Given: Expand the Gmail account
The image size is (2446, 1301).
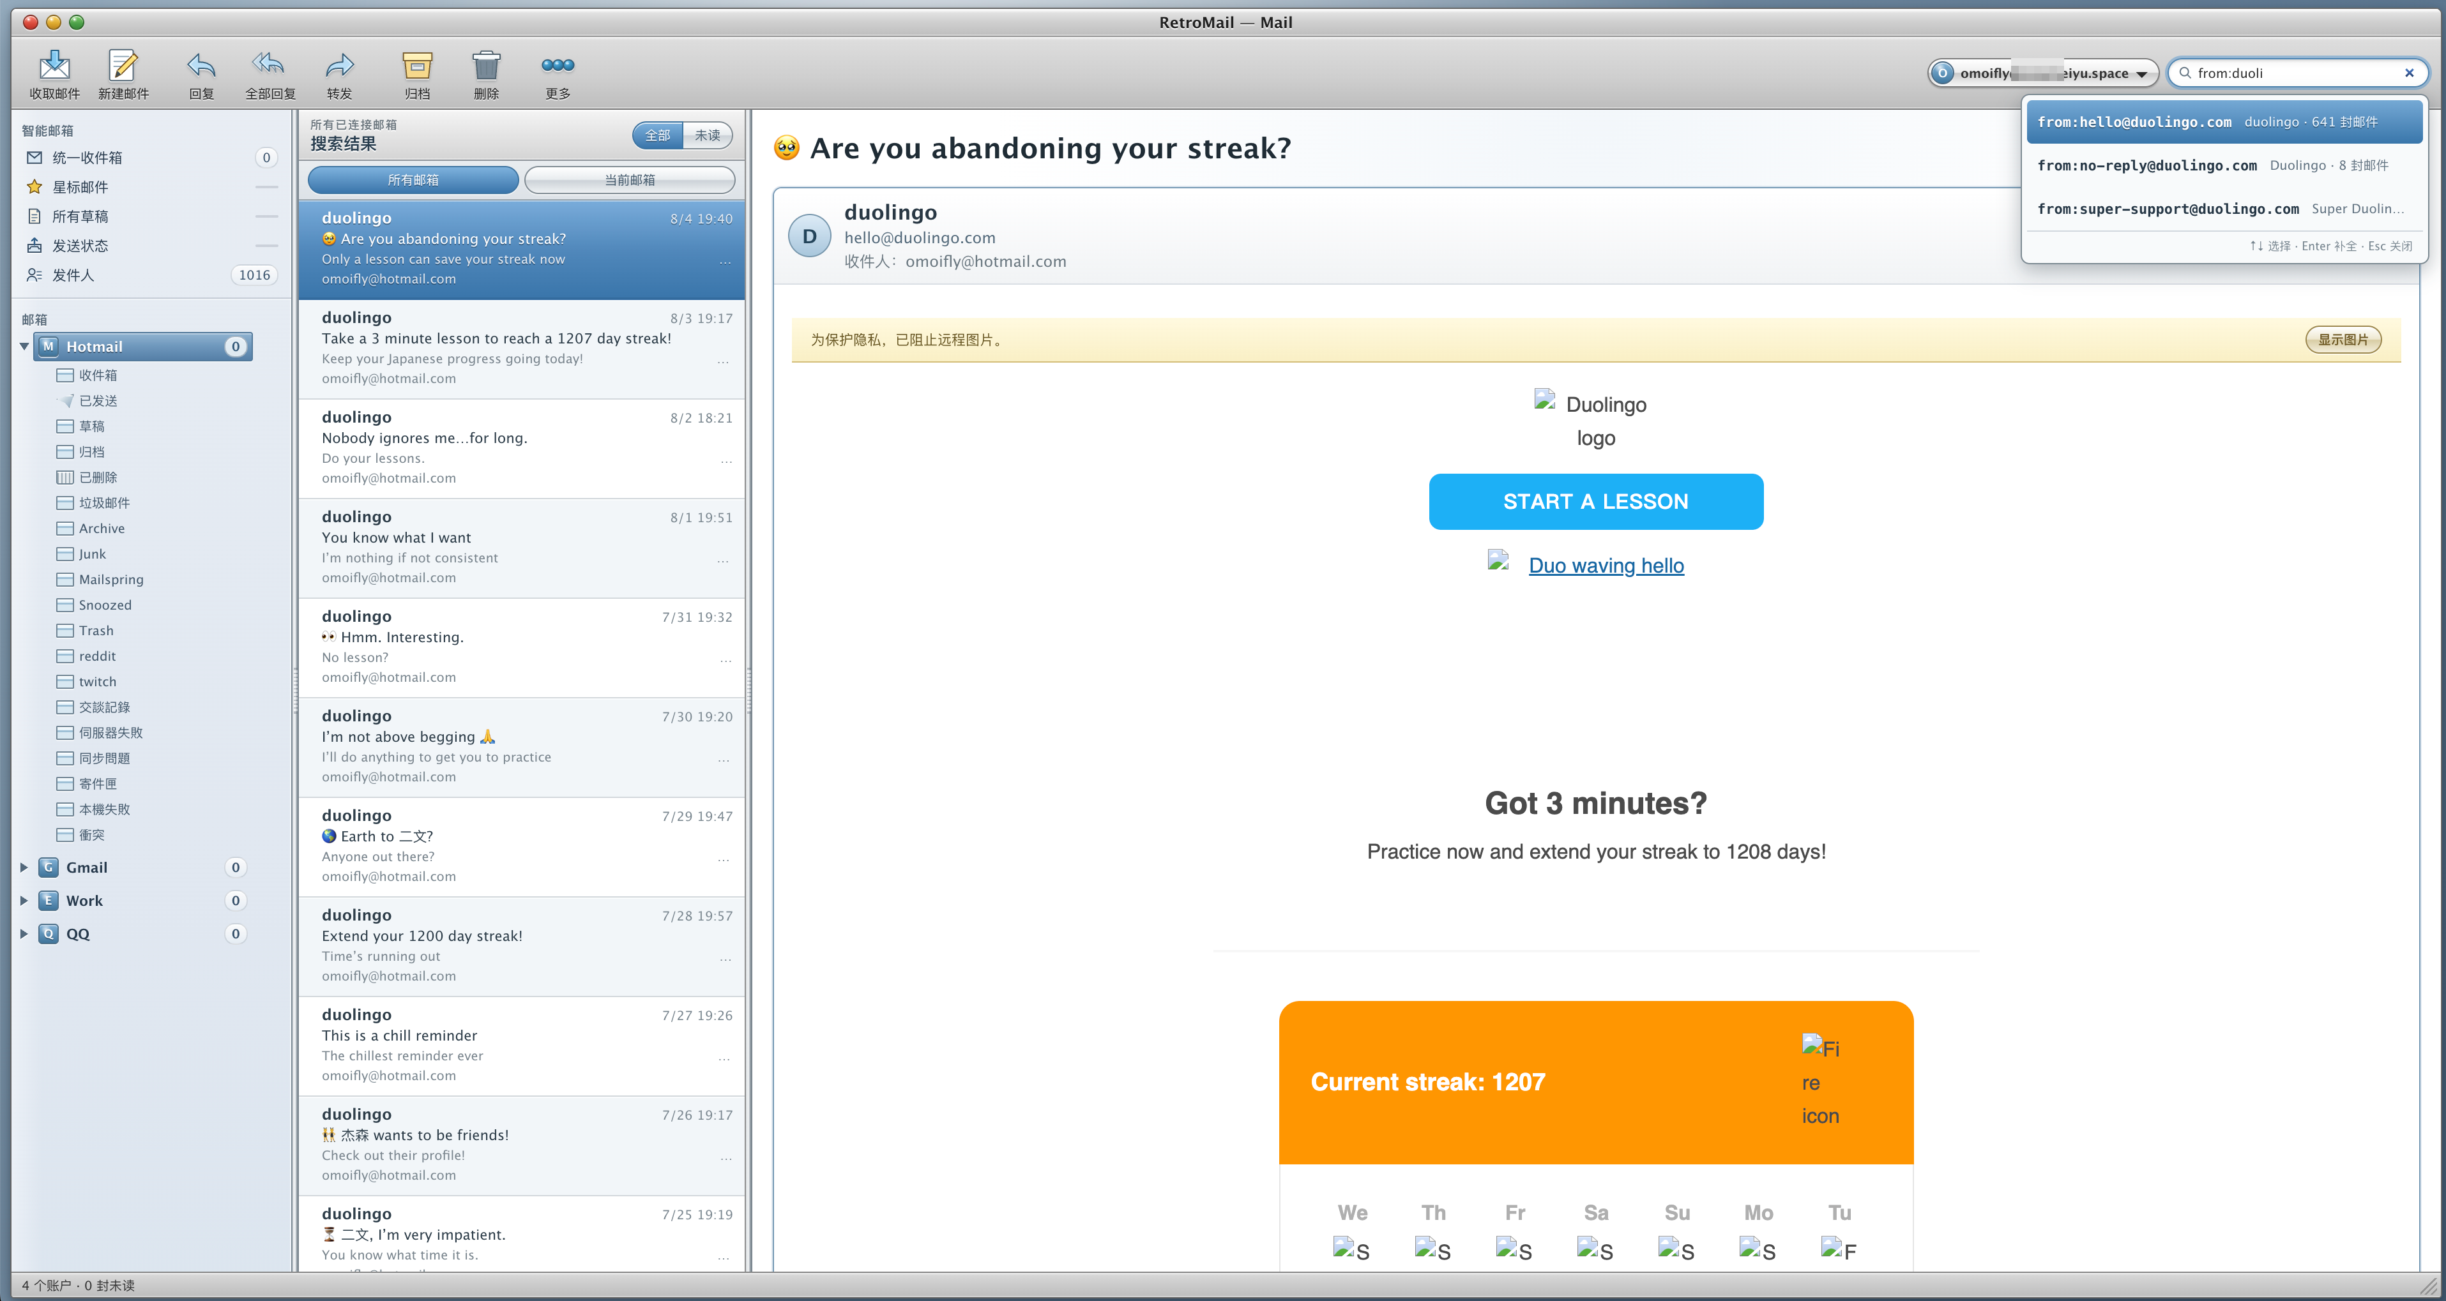Looking at the screenshot, I should click(24, 868).
